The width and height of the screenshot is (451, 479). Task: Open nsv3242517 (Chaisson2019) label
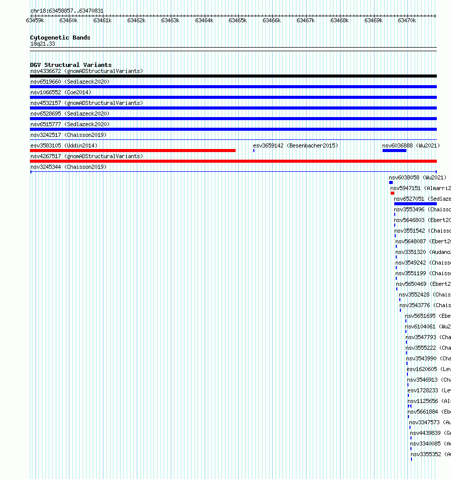click(x=68, y=135)
